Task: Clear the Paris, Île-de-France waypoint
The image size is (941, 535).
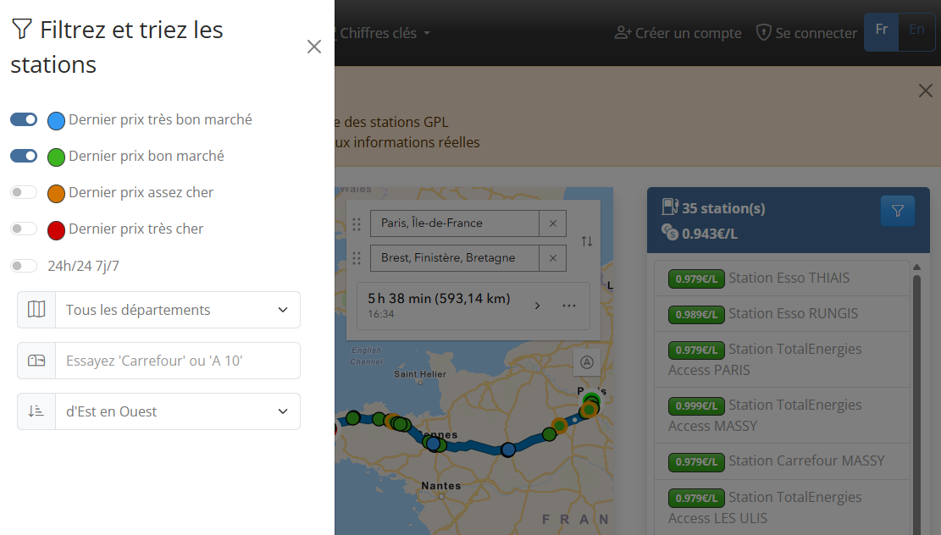Action: pos(553,223)
